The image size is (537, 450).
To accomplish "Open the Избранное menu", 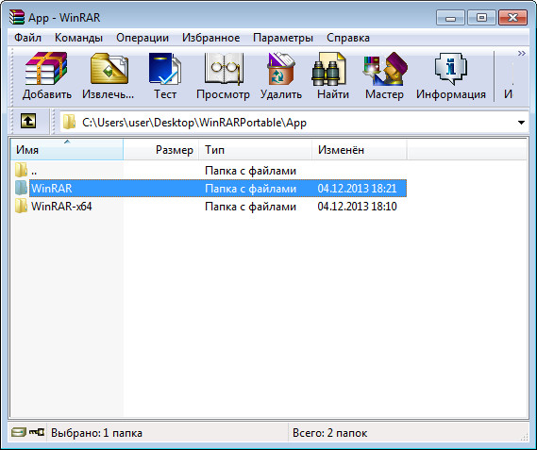I will 211,38.
